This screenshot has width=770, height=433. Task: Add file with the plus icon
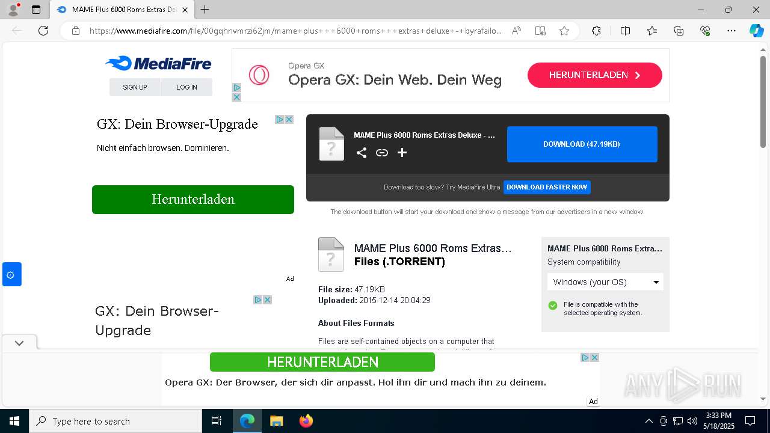(402, 153)
